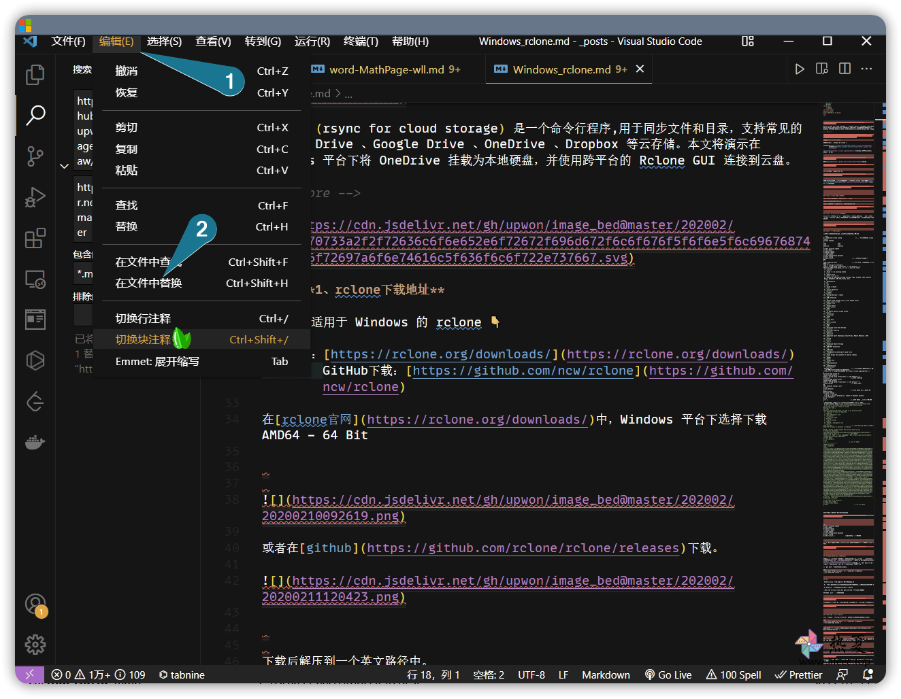Open the Accounts menu icon
Screen dimensions: 901x699
coord(35,604)
